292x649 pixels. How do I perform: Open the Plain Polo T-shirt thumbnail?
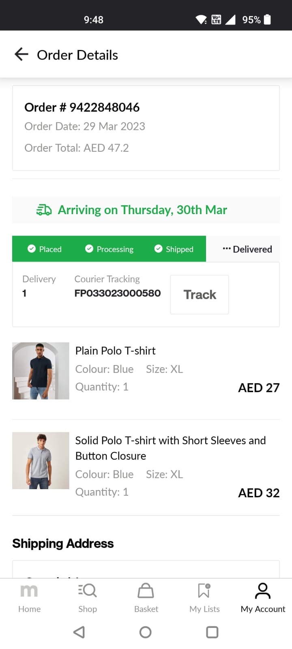click(41, 371)
